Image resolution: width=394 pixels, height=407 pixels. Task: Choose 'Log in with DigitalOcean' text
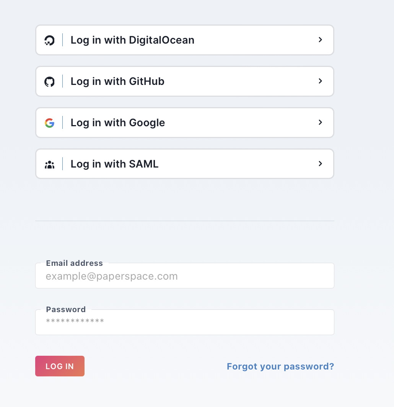click(x=132, y=40)
